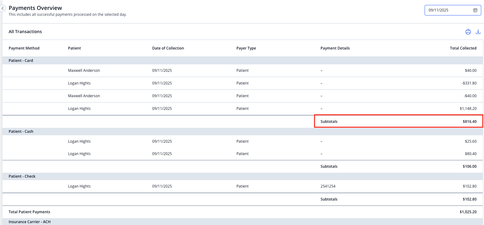
Task: Select the All Transactions heading
Action: 25,32
